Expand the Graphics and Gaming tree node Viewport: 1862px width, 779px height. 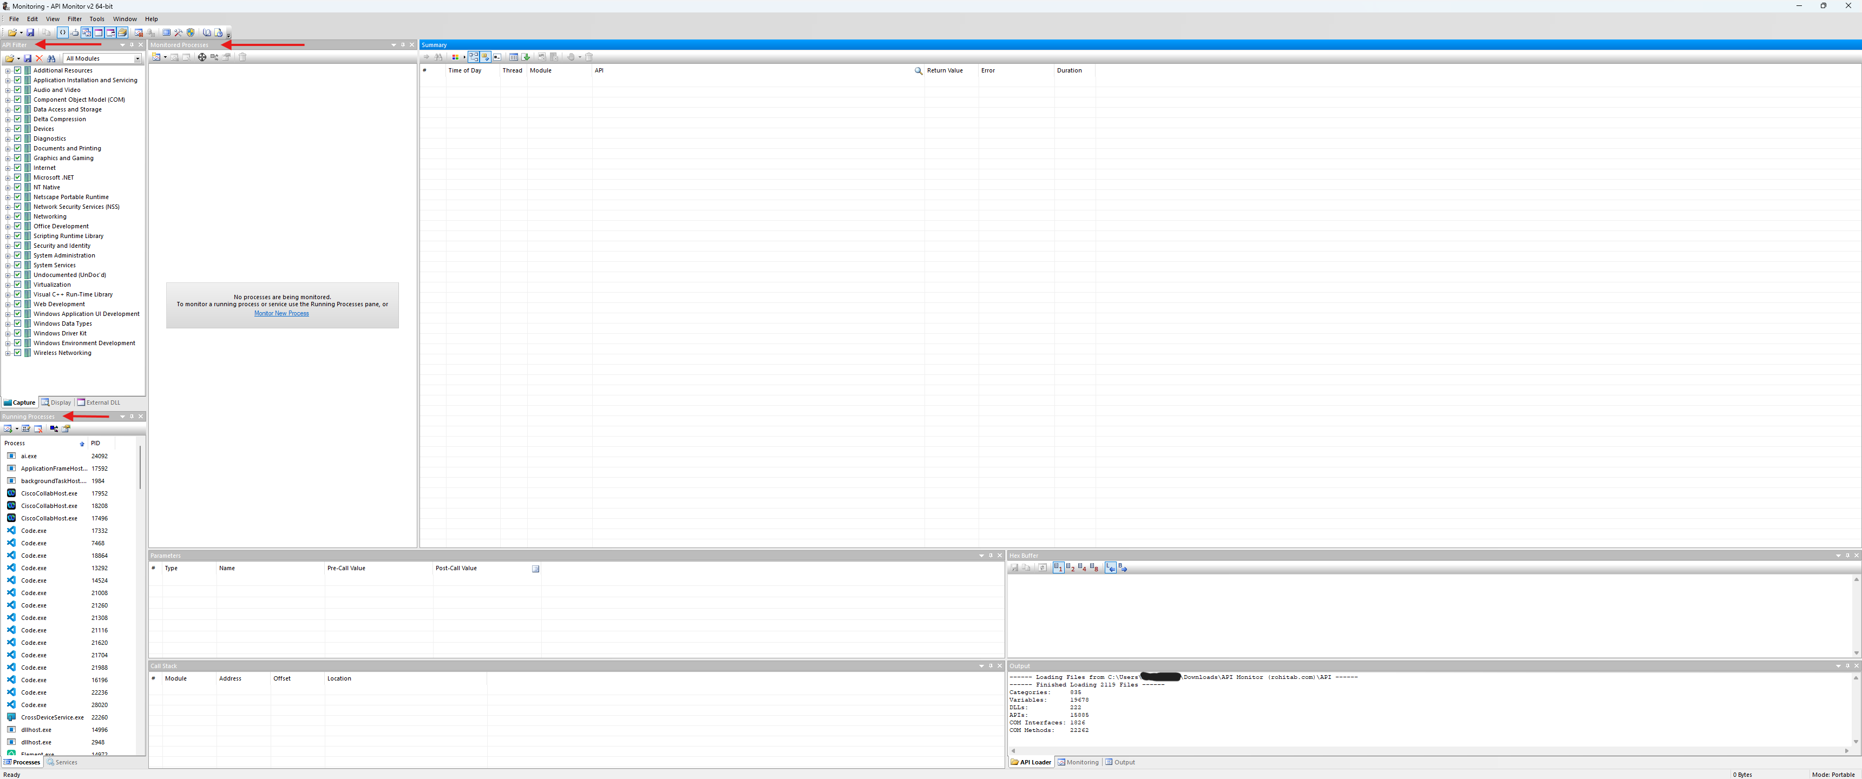click(x=7, y=159)
